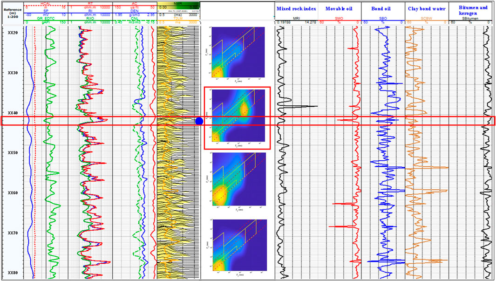Select the SCBW curve mnemonic
Screen dimensions: 496x281
[426, 18]
